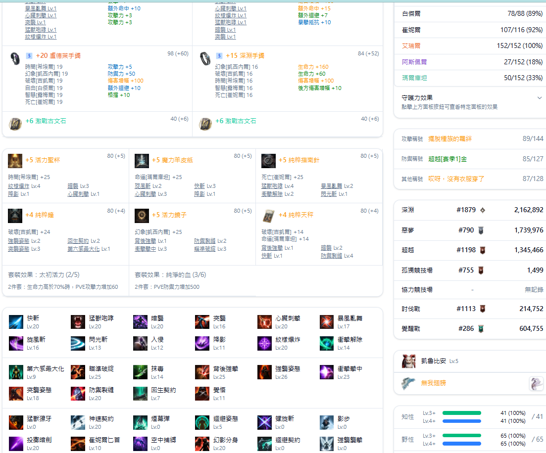Click the 盧德萊手鐲 bracelet icon
The width and height of the screenshot is (546, 453).
15,58
